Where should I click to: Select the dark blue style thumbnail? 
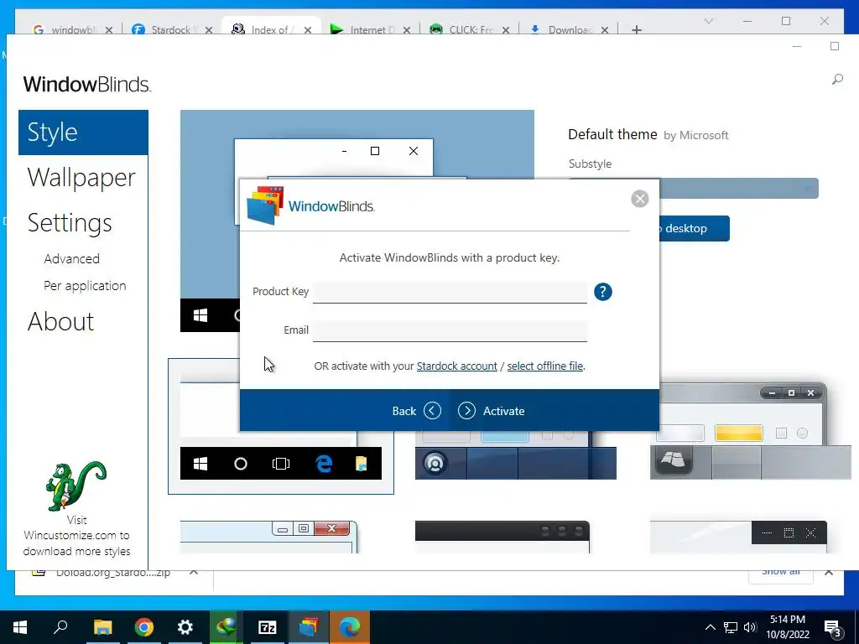516,455
